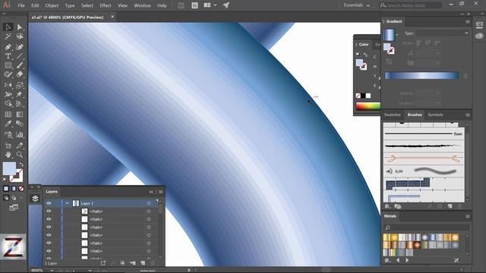Click the gradient slider bar
The width and height of the screenshot is (486, 273).
click(x=422, y=76)
